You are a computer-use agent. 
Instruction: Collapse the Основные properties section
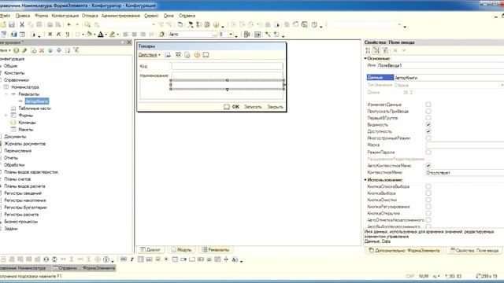(365, 58)
